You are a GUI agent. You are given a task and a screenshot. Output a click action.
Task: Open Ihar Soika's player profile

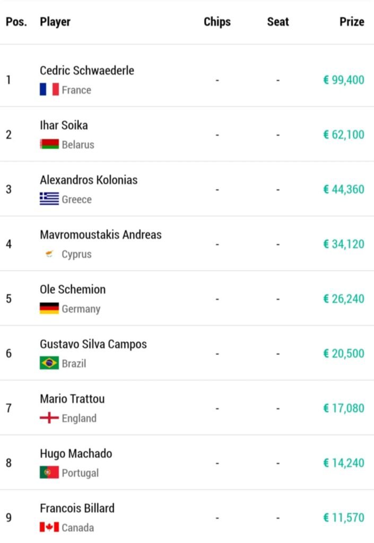64,125
